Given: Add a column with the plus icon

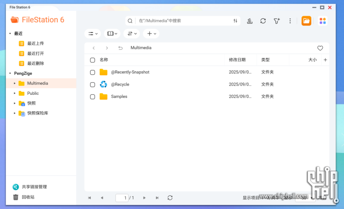Looking at the screenshot, I should point(325,60).
